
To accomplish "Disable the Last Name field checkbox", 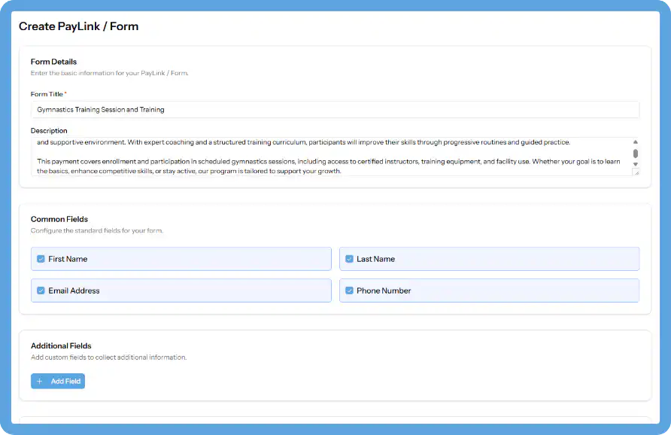I will point(349,259).
